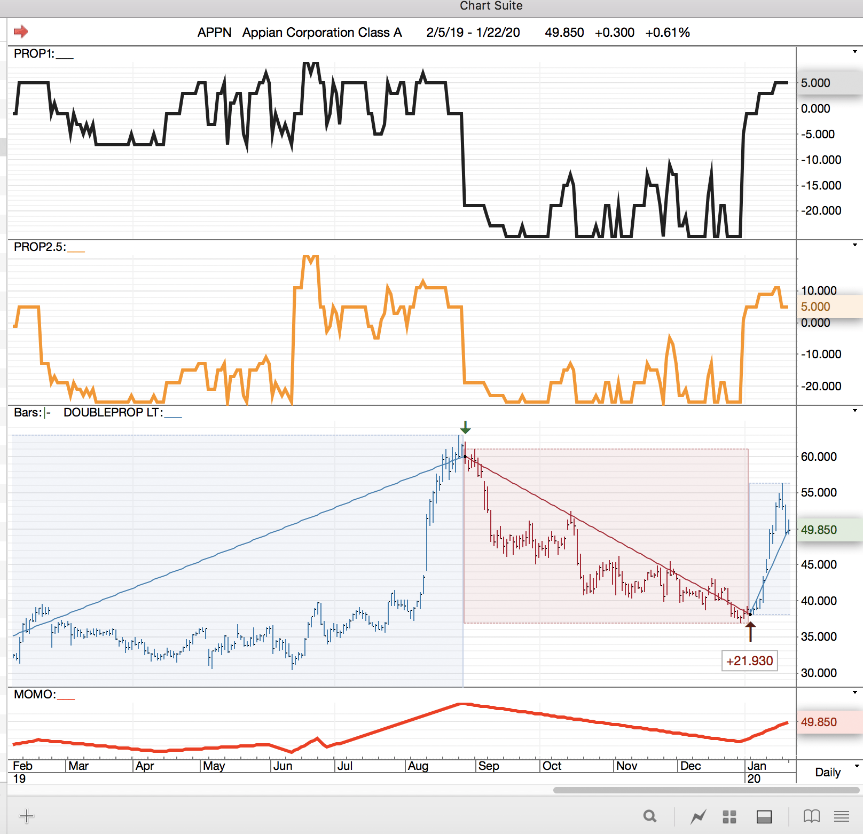Click the PROP1 black line color swatch
Image resolution: width=863 pixels, height=834 pixels.
tap(65, 58)
